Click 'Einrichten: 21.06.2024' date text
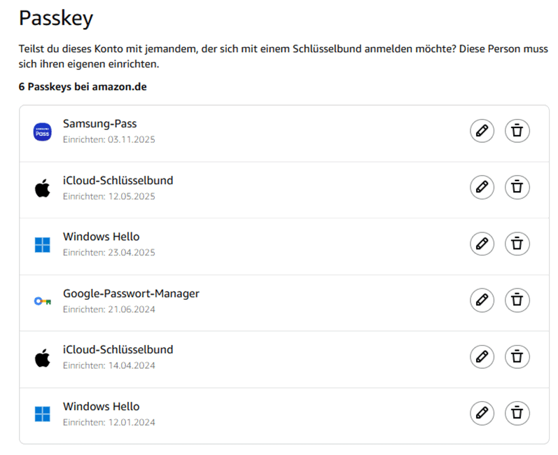This screenshot has width=558, height=455. tap(109, 309)
